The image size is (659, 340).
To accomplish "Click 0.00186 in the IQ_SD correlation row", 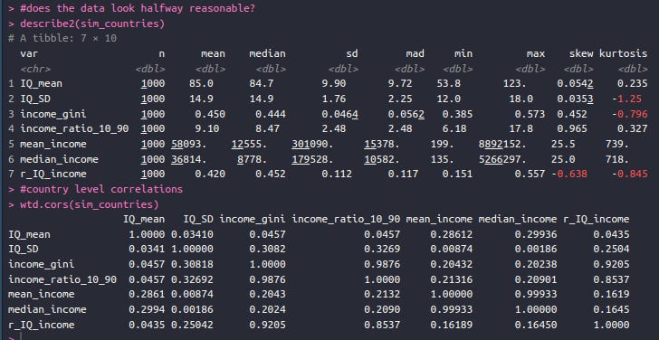I will [x=536, y=249].
